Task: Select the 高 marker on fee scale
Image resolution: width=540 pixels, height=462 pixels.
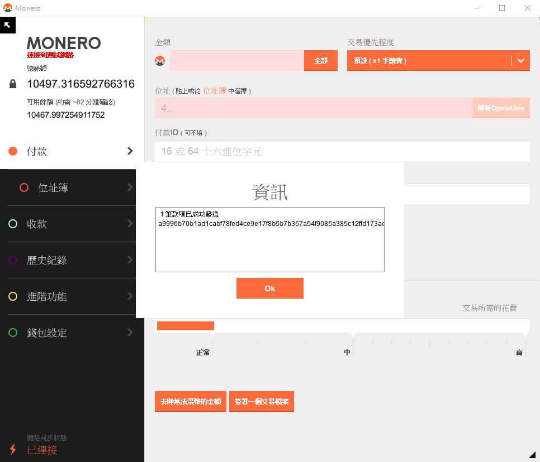Action: point(519,352)
